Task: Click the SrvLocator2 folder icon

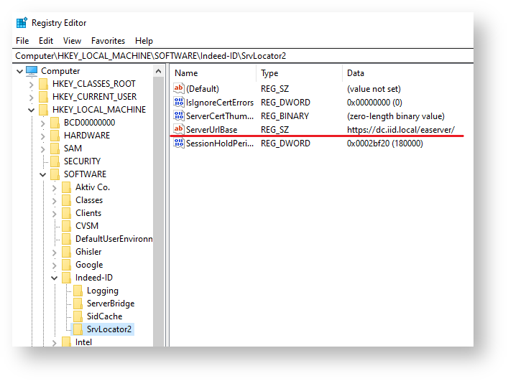Action: point(78,329)
